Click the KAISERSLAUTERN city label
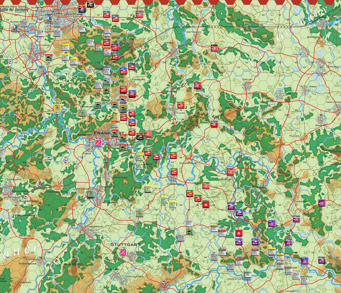341x293 pixels. [56, 192]
